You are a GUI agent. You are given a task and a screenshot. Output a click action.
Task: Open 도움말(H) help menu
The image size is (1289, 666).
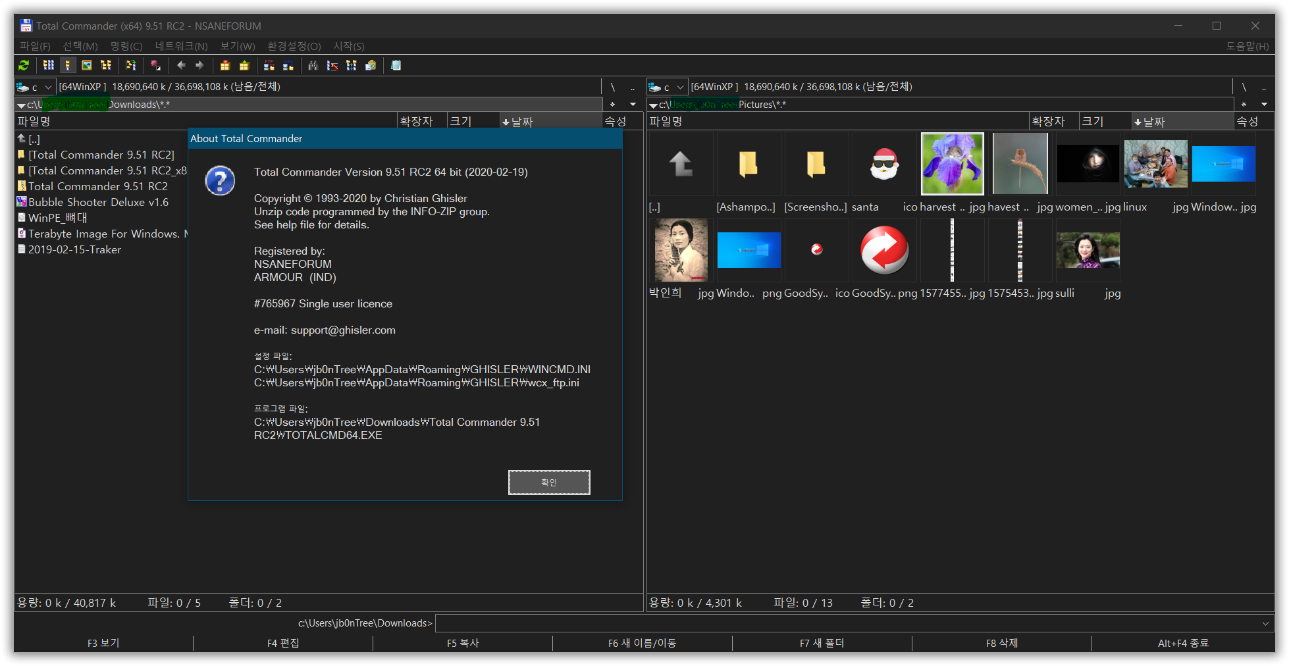pos(1247,46)
